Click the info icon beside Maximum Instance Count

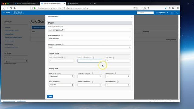coord(93,58)
